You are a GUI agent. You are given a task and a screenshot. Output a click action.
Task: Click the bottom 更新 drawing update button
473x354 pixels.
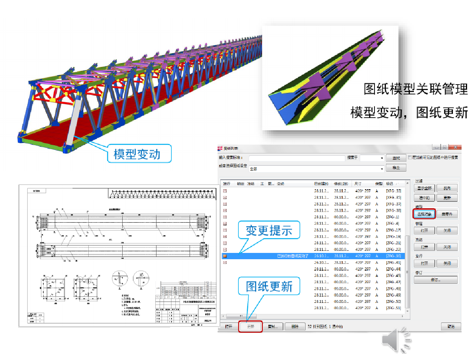tap(251, 326)
